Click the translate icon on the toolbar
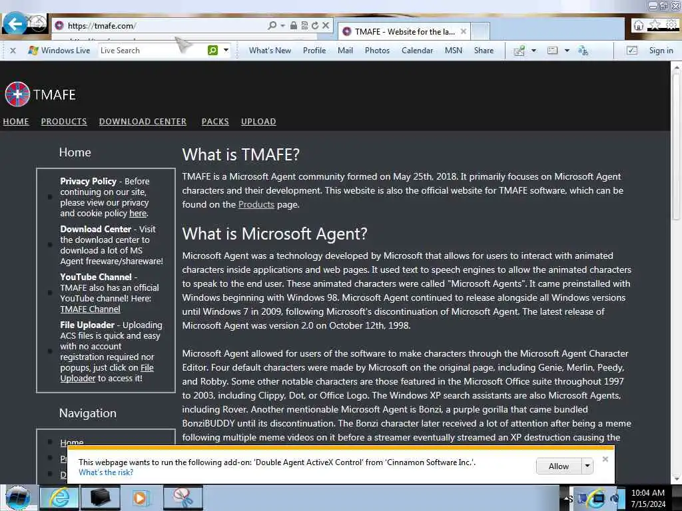This screenshot has height=511, width=682. click(583, 51)
